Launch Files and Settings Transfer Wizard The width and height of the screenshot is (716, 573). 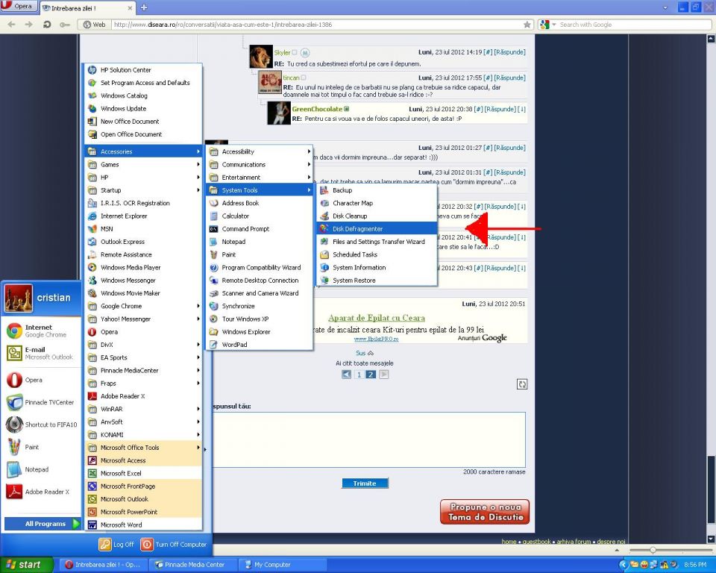pos(377,241)
